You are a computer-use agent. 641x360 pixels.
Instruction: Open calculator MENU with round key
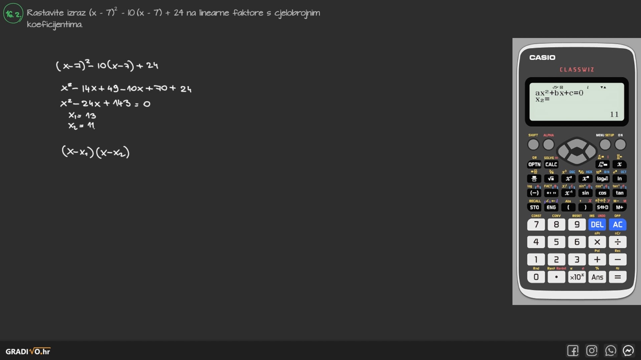pos(605,145)
